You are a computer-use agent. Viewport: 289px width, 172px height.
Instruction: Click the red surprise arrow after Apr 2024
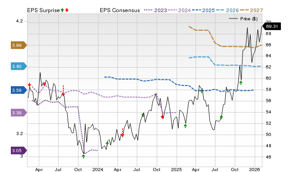click(x=122, y=133)
